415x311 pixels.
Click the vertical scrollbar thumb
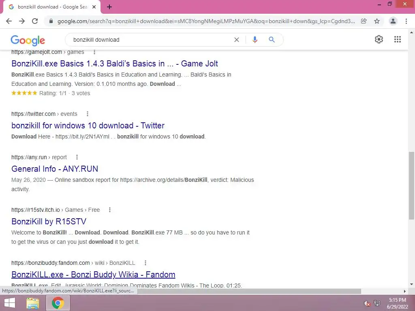click(411, 185)
